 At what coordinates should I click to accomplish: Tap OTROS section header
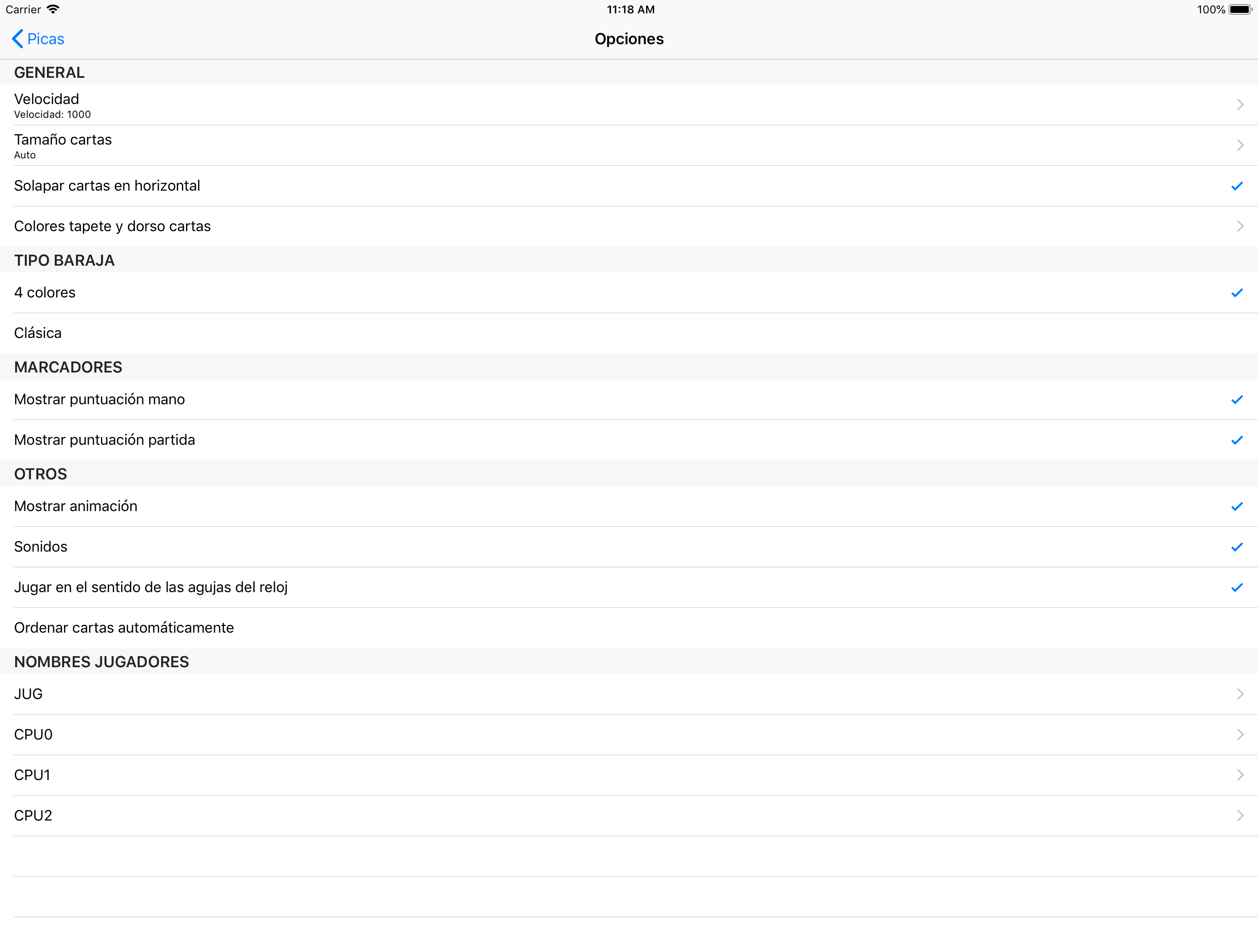[x=41, y=474]
